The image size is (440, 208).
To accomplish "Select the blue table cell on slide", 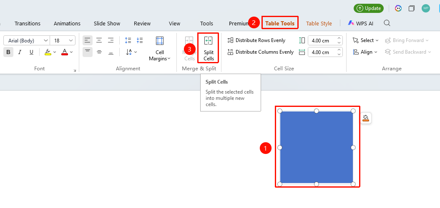I will [316, 147].
